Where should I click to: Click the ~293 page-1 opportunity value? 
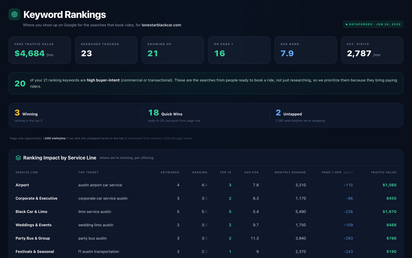point(348,238)
